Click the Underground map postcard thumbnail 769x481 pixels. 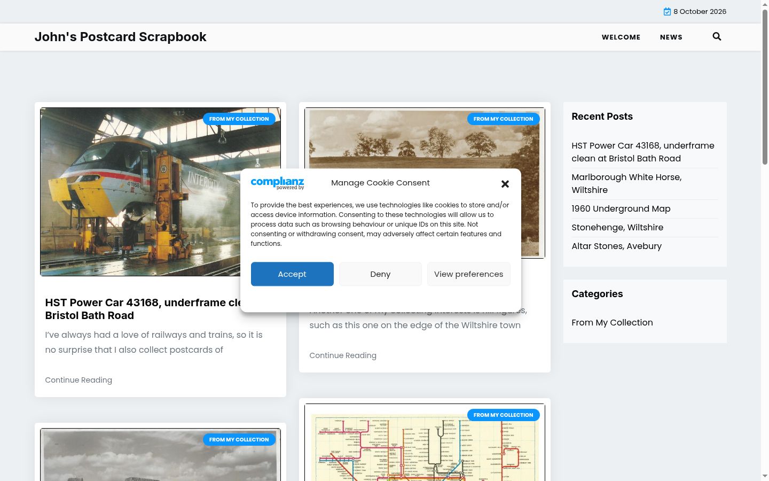(425, 442)
